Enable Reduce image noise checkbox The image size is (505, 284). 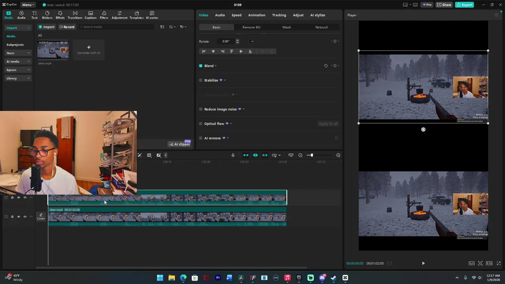(x=201, y=109)
